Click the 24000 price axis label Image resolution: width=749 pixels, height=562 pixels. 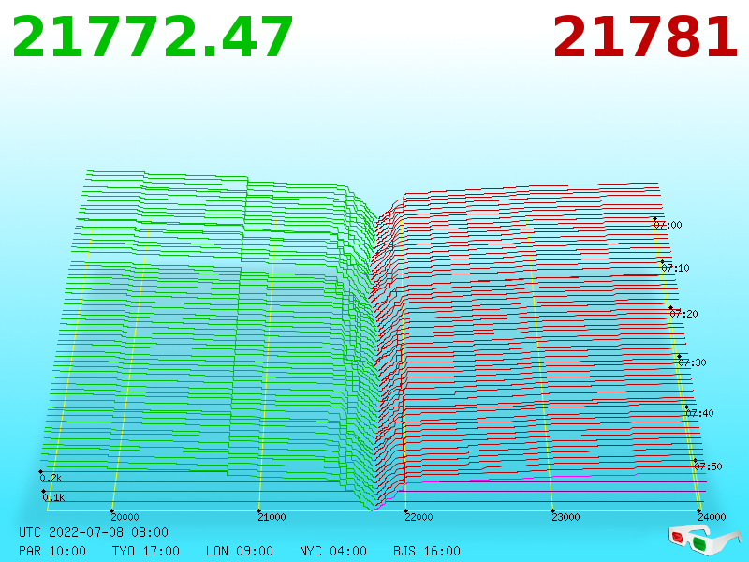click(712, 517)
